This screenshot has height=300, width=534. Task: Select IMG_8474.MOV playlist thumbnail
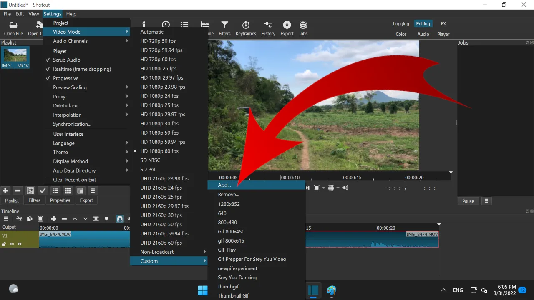coord(15,57)
